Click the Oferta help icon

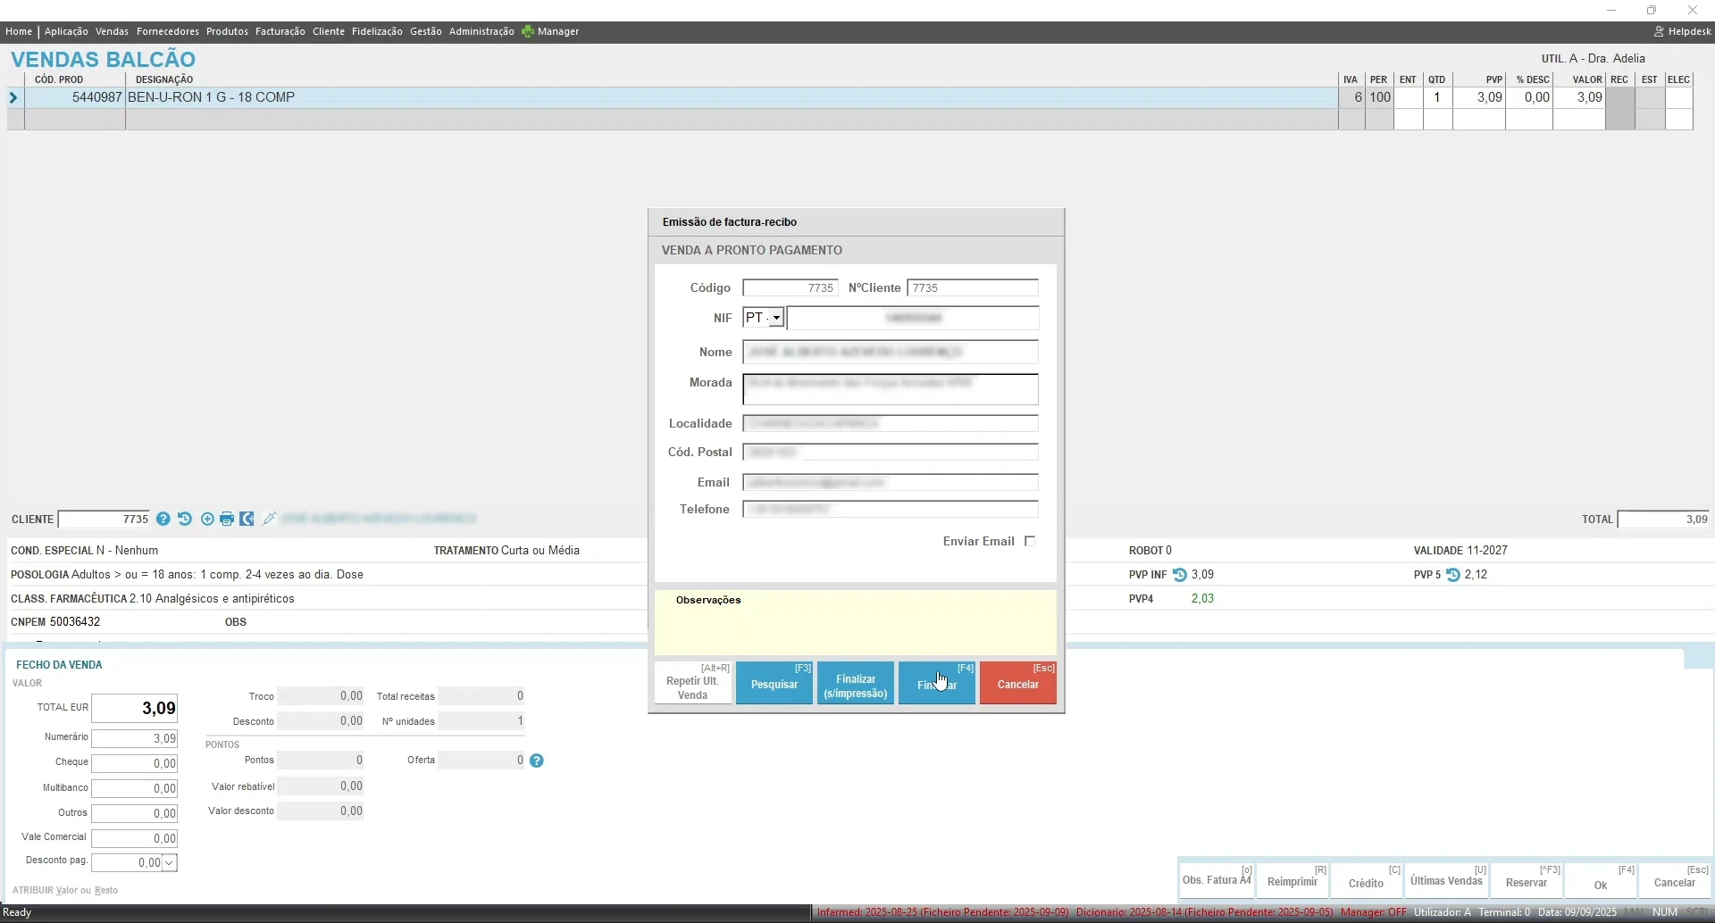[537, 761]
